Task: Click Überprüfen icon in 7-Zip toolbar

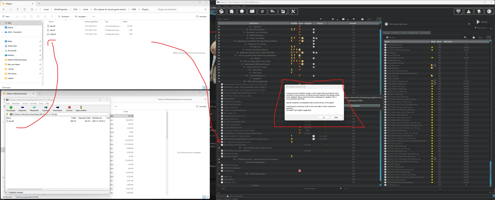Action: 34,108
